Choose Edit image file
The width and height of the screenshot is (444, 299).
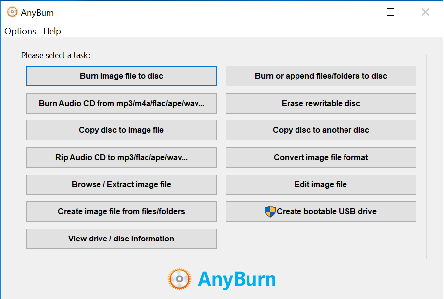(321, 185)
